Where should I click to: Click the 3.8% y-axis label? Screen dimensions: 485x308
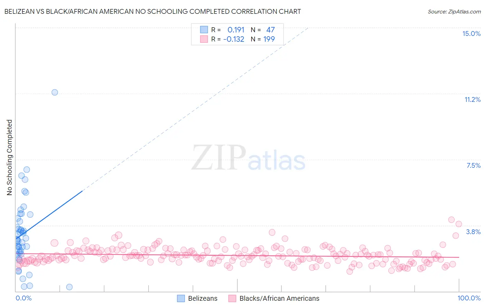(473, 232)
